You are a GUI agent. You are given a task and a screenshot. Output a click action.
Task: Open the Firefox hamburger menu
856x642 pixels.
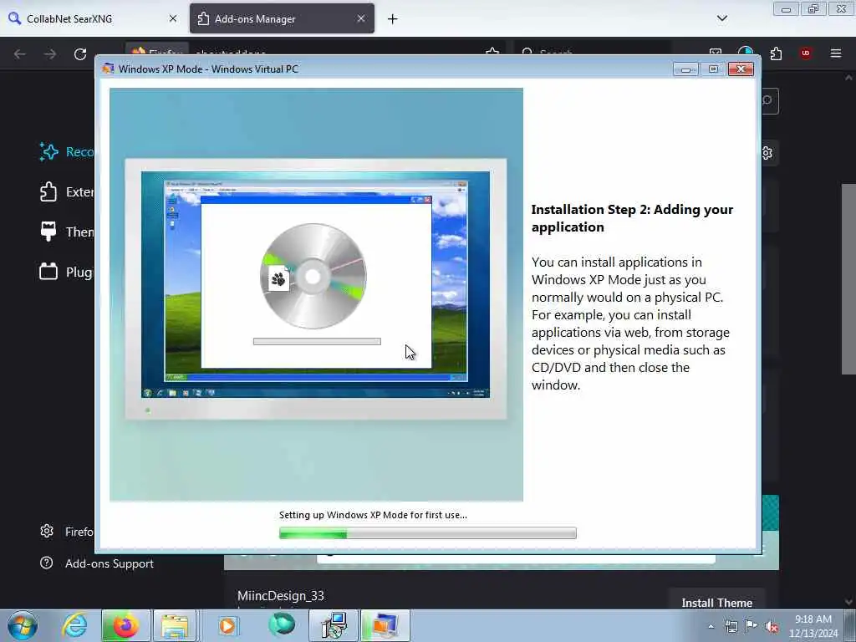(835, 53)
